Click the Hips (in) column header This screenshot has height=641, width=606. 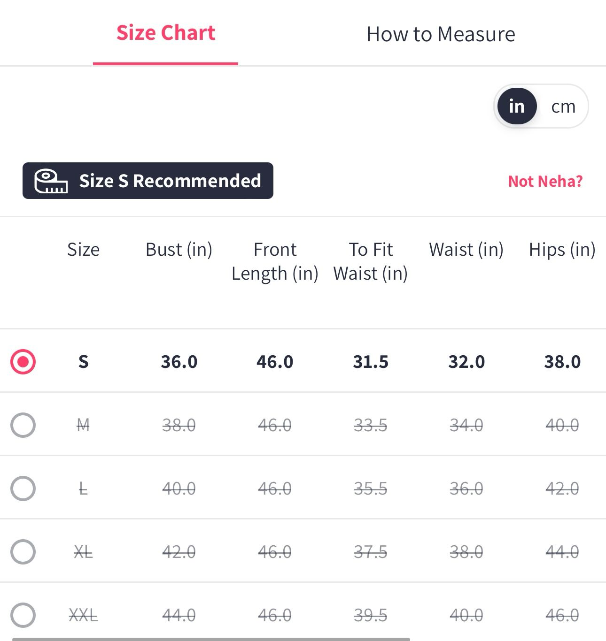click(x=562, y=250)
